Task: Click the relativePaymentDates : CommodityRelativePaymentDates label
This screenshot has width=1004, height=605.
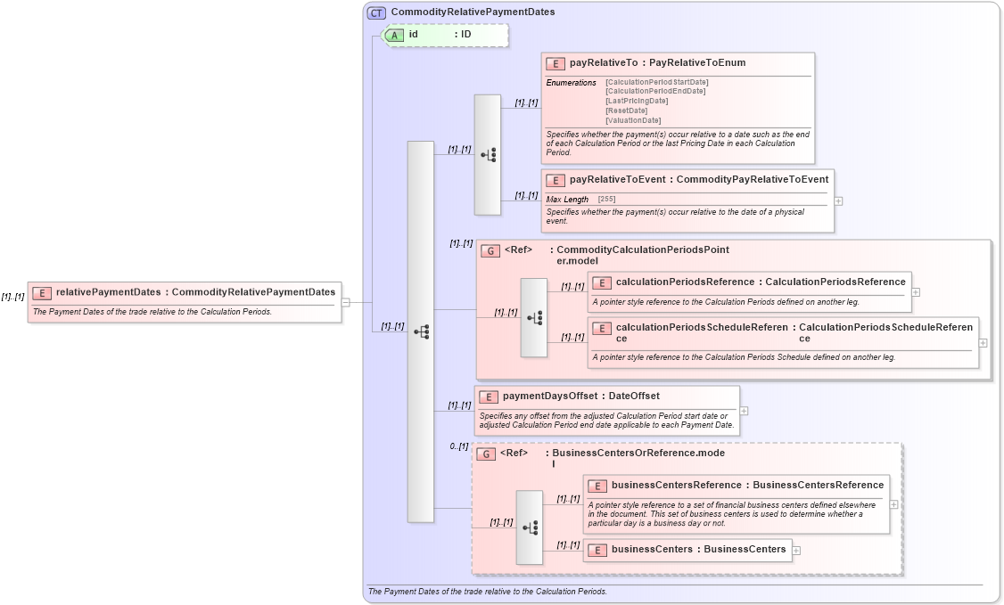Action: (196, 292)
